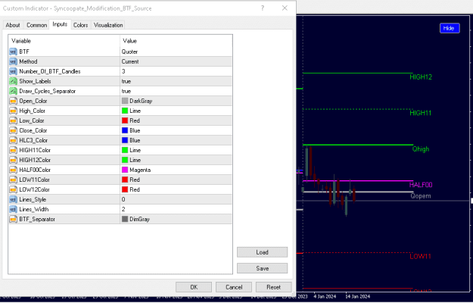Click the Value column header
The width and height of the screenshot is (473, 303).
pyautogui.click(x=176, y=41)
